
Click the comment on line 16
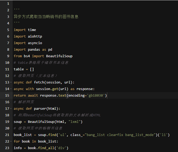(x=24, y=102)
